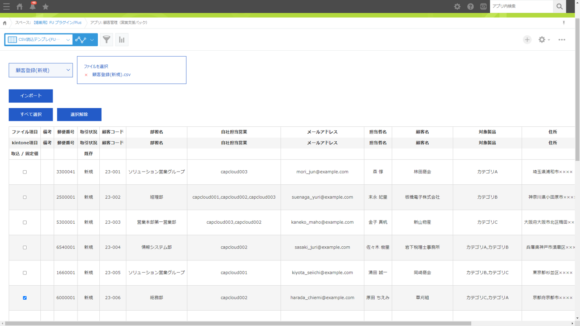Click customer name 新山物産

pyautogui.click(x=422, y=222)
